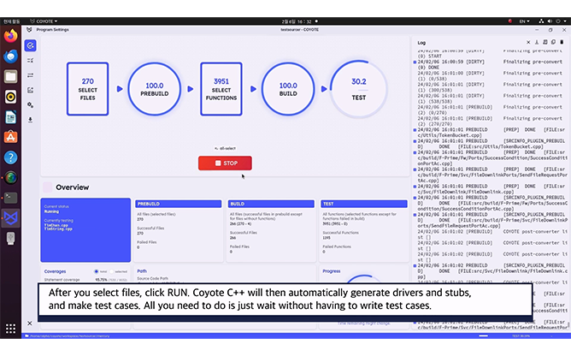Select the 'total' coverage radio button

(96, 271)
